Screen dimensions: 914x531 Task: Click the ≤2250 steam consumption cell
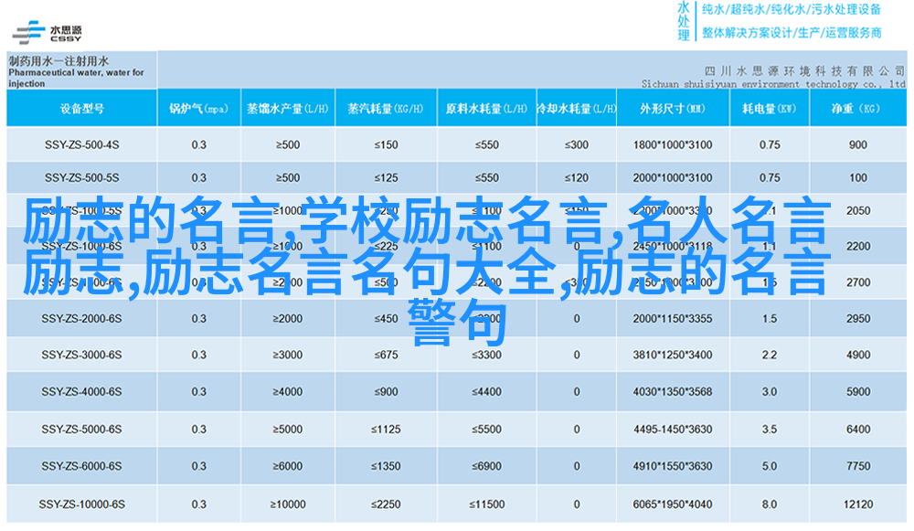(x=385, y=504)
